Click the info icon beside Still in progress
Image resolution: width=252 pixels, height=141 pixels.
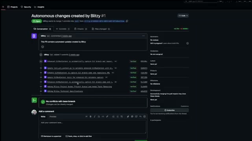tap(187, 43)
